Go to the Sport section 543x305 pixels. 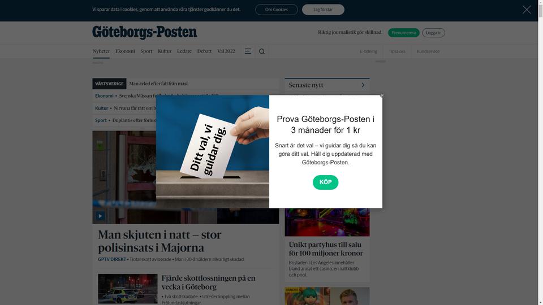(146, 51)
